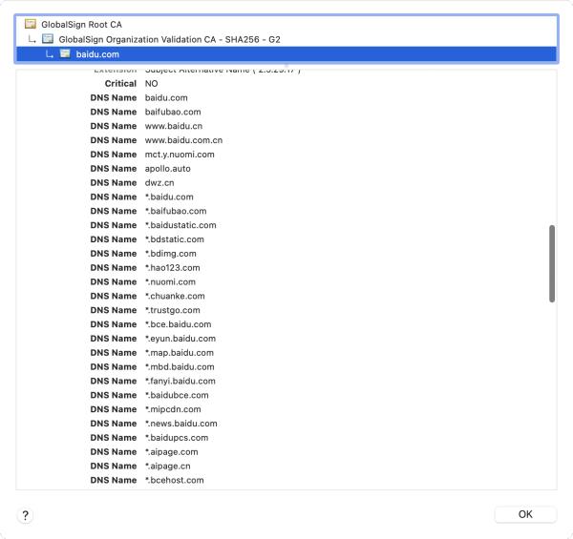Viewport: 573px width, 539px height.
Task: Click DNS name entry baifubao.com
Action: (173, 112)
